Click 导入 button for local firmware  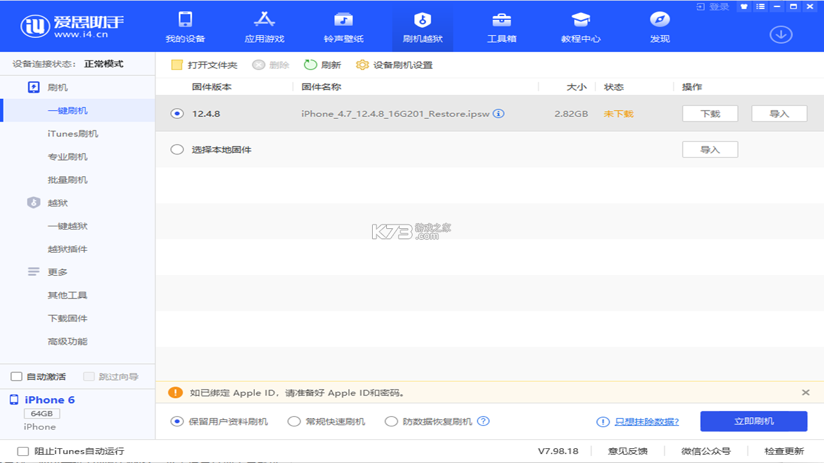[710, 149]
